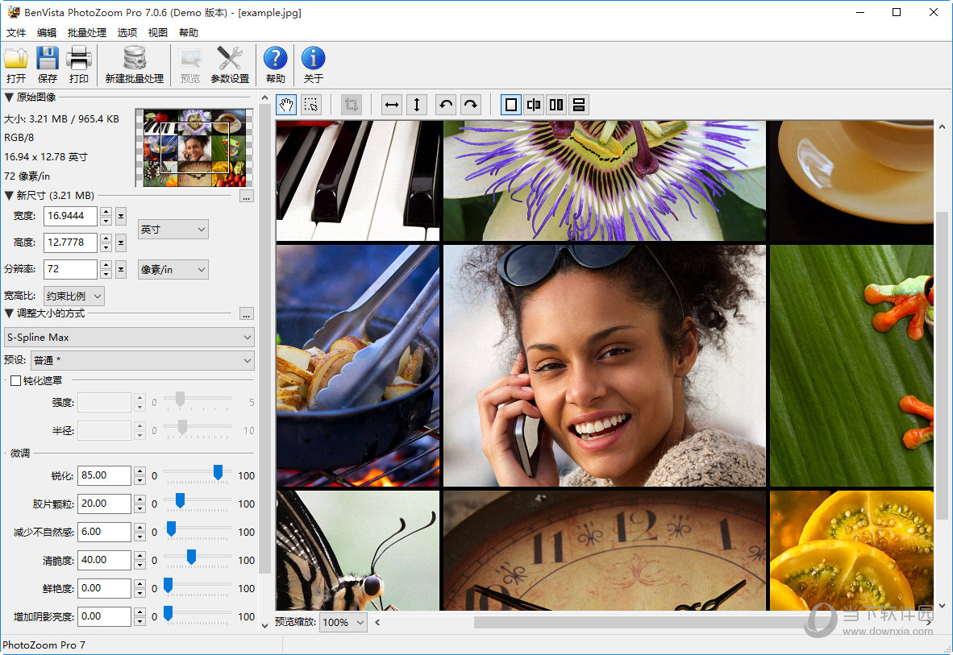This screenshot has height=655, width=953.
Task: Flip image horizontally with the arrow icon
Action: coord(392,105)
